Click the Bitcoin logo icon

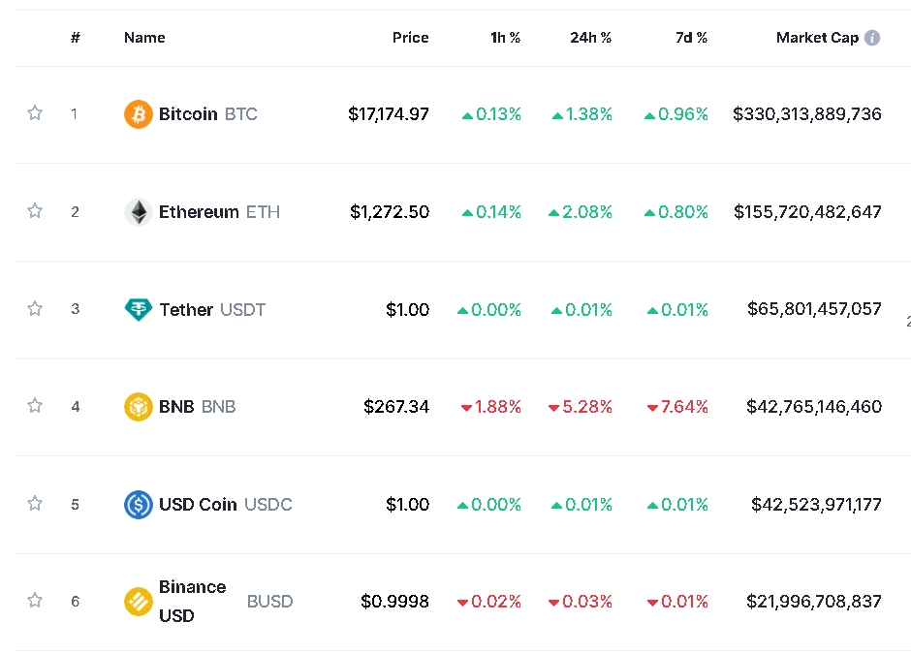(139, 114)
